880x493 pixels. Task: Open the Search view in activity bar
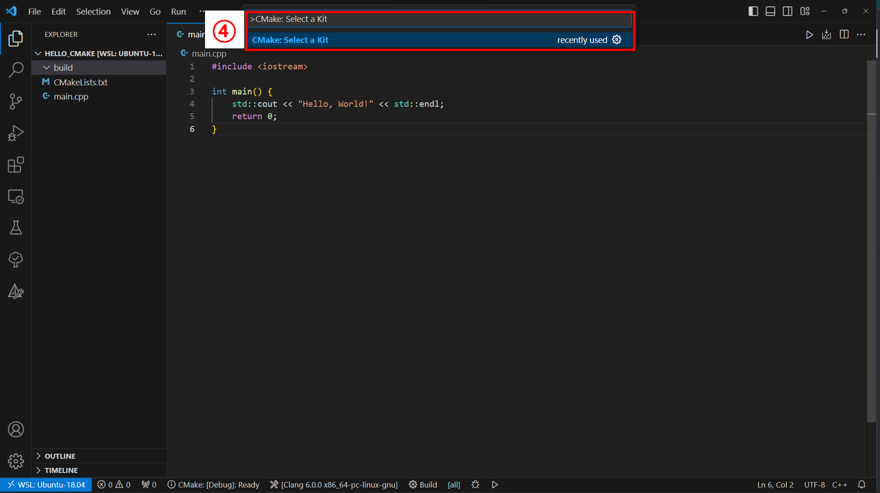(16, 69)
